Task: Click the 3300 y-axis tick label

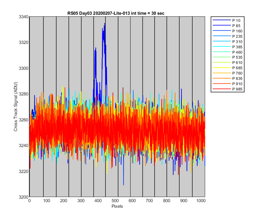Action: coord(24,68)
